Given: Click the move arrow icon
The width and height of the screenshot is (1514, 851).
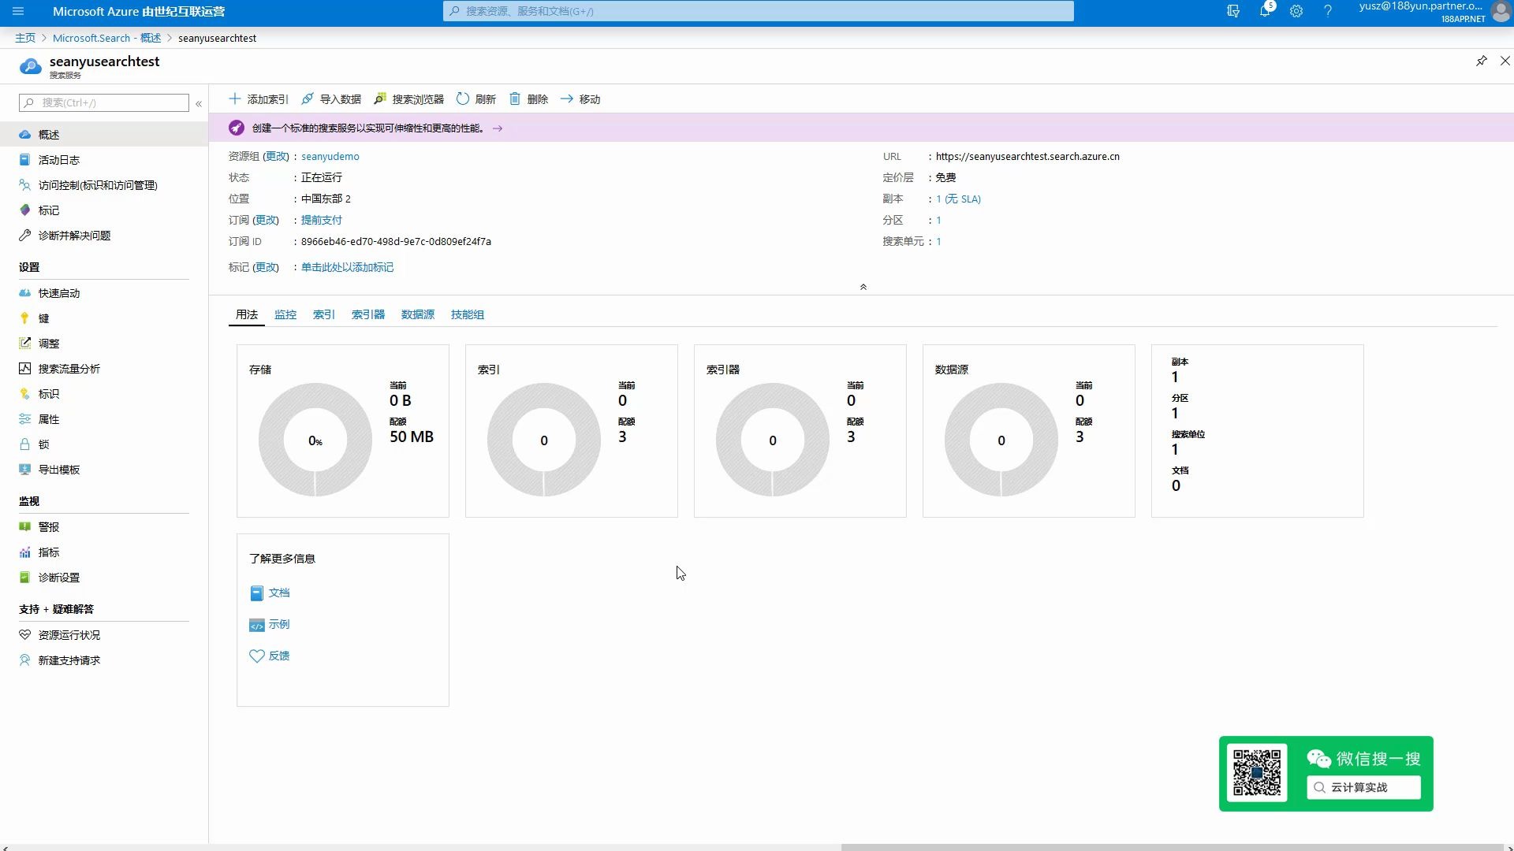Looking at the screenshot, I should tap(567, 98).
